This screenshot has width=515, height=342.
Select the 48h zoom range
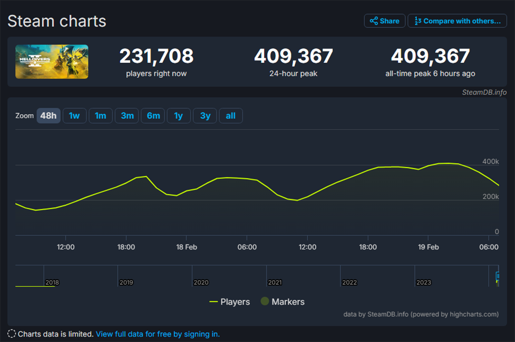48,116
